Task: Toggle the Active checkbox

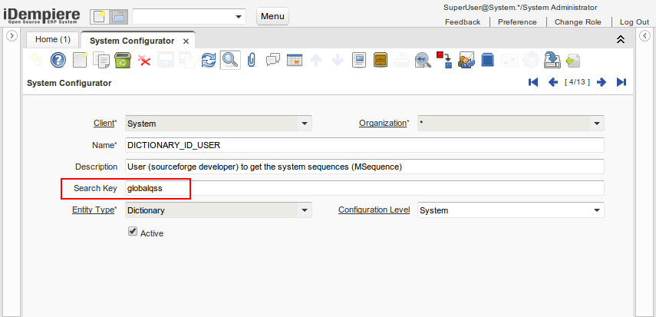Action: pyautogui.click(x=133, y=232)
